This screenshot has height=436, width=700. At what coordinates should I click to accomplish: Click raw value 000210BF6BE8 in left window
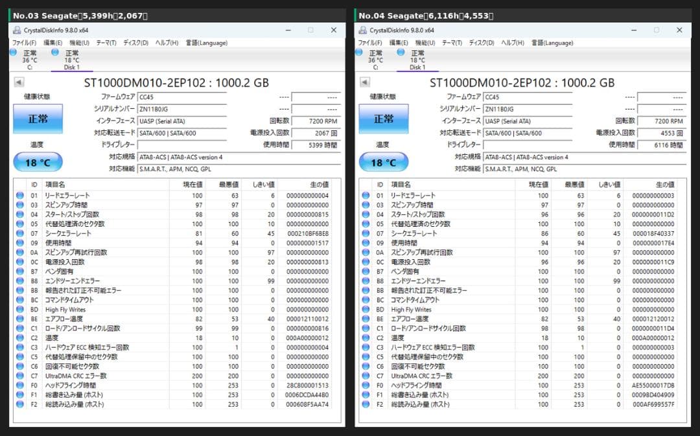[x=308, y=233]
